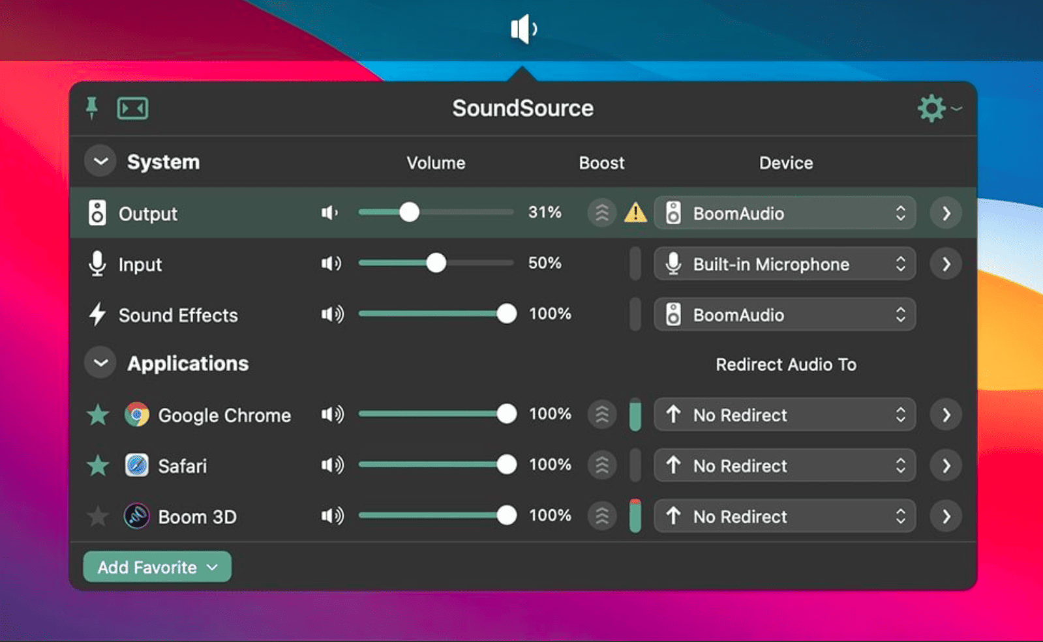The image size is (1043, 642).
Task: Switch to compact view icon
Action: click(132, 108)
